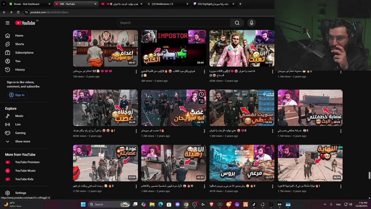371x209 pixels.
Task: Open the tab search dropdown arrow
Action: 4,4
